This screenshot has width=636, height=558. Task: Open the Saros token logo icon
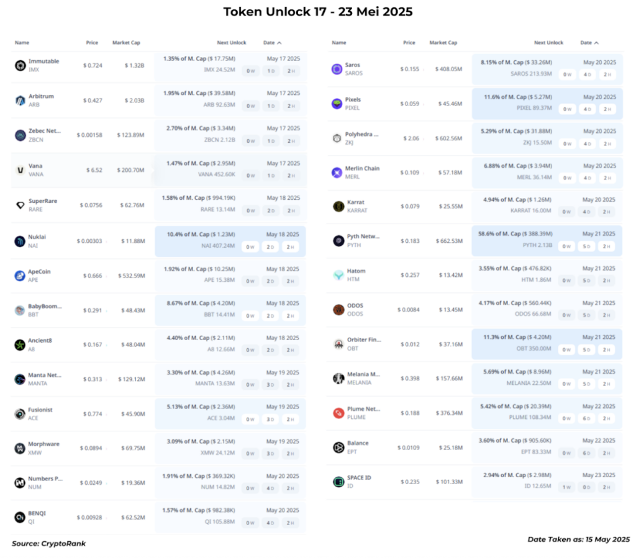(337, 69)
